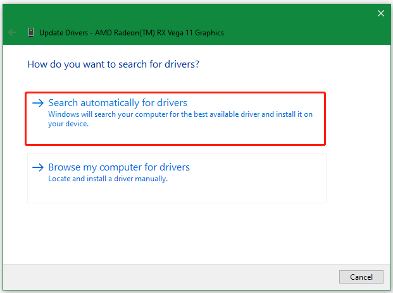Click the arrow icon beside Search automatically
Screen dimensions: 393x293
click(x=38, y=103)
